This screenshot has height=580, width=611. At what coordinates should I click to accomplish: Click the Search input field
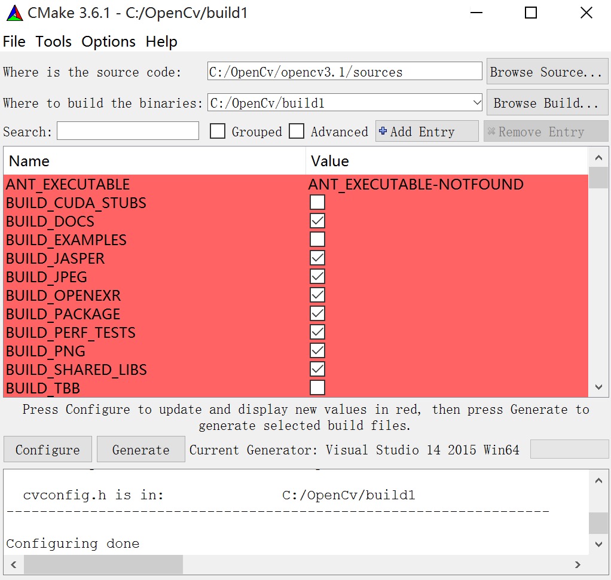click(x=128, y=130)
